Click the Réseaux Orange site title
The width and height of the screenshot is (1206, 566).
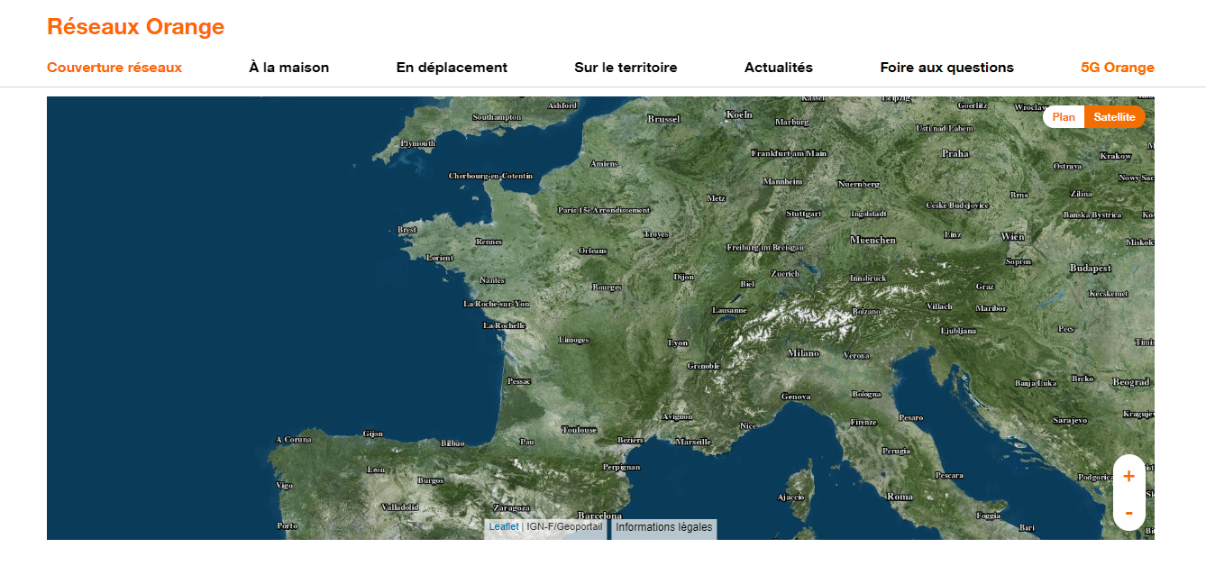pos(135,27)
